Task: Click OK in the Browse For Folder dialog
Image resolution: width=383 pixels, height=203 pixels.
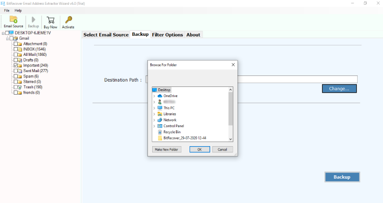Action: click(x=200, y=150)
